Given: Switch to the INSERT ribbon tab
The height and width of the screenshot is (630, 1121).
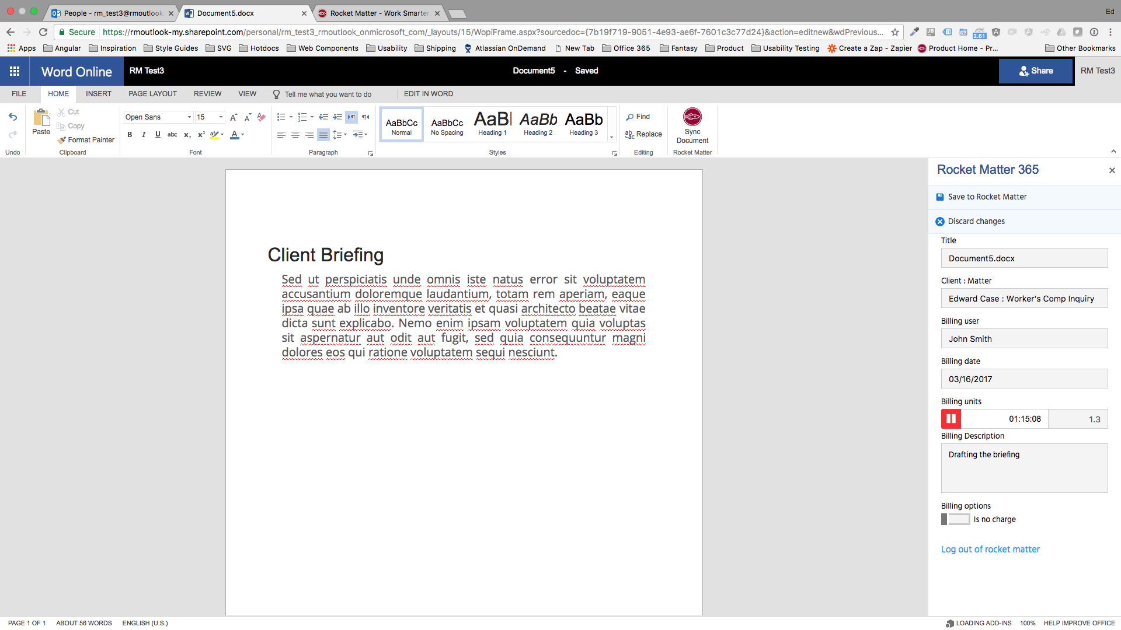Looking at the screenshot, I should 98,94.
